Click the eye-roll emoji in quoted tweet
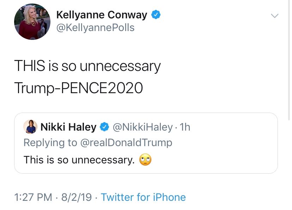This screenshot has width=292, height=210. [x=145, y=160]
